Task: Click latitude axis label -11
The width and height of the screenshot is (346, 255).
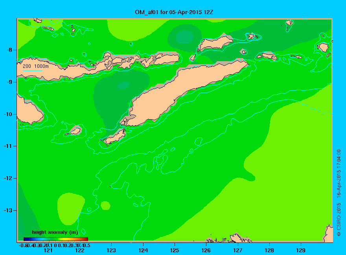Action: coord(8,146)
